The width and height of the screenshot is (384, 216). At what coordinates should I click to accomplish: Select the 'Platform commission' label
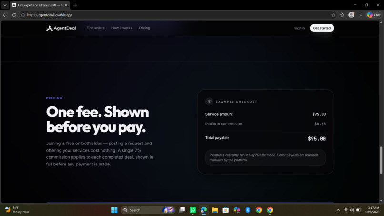[223, 124]
